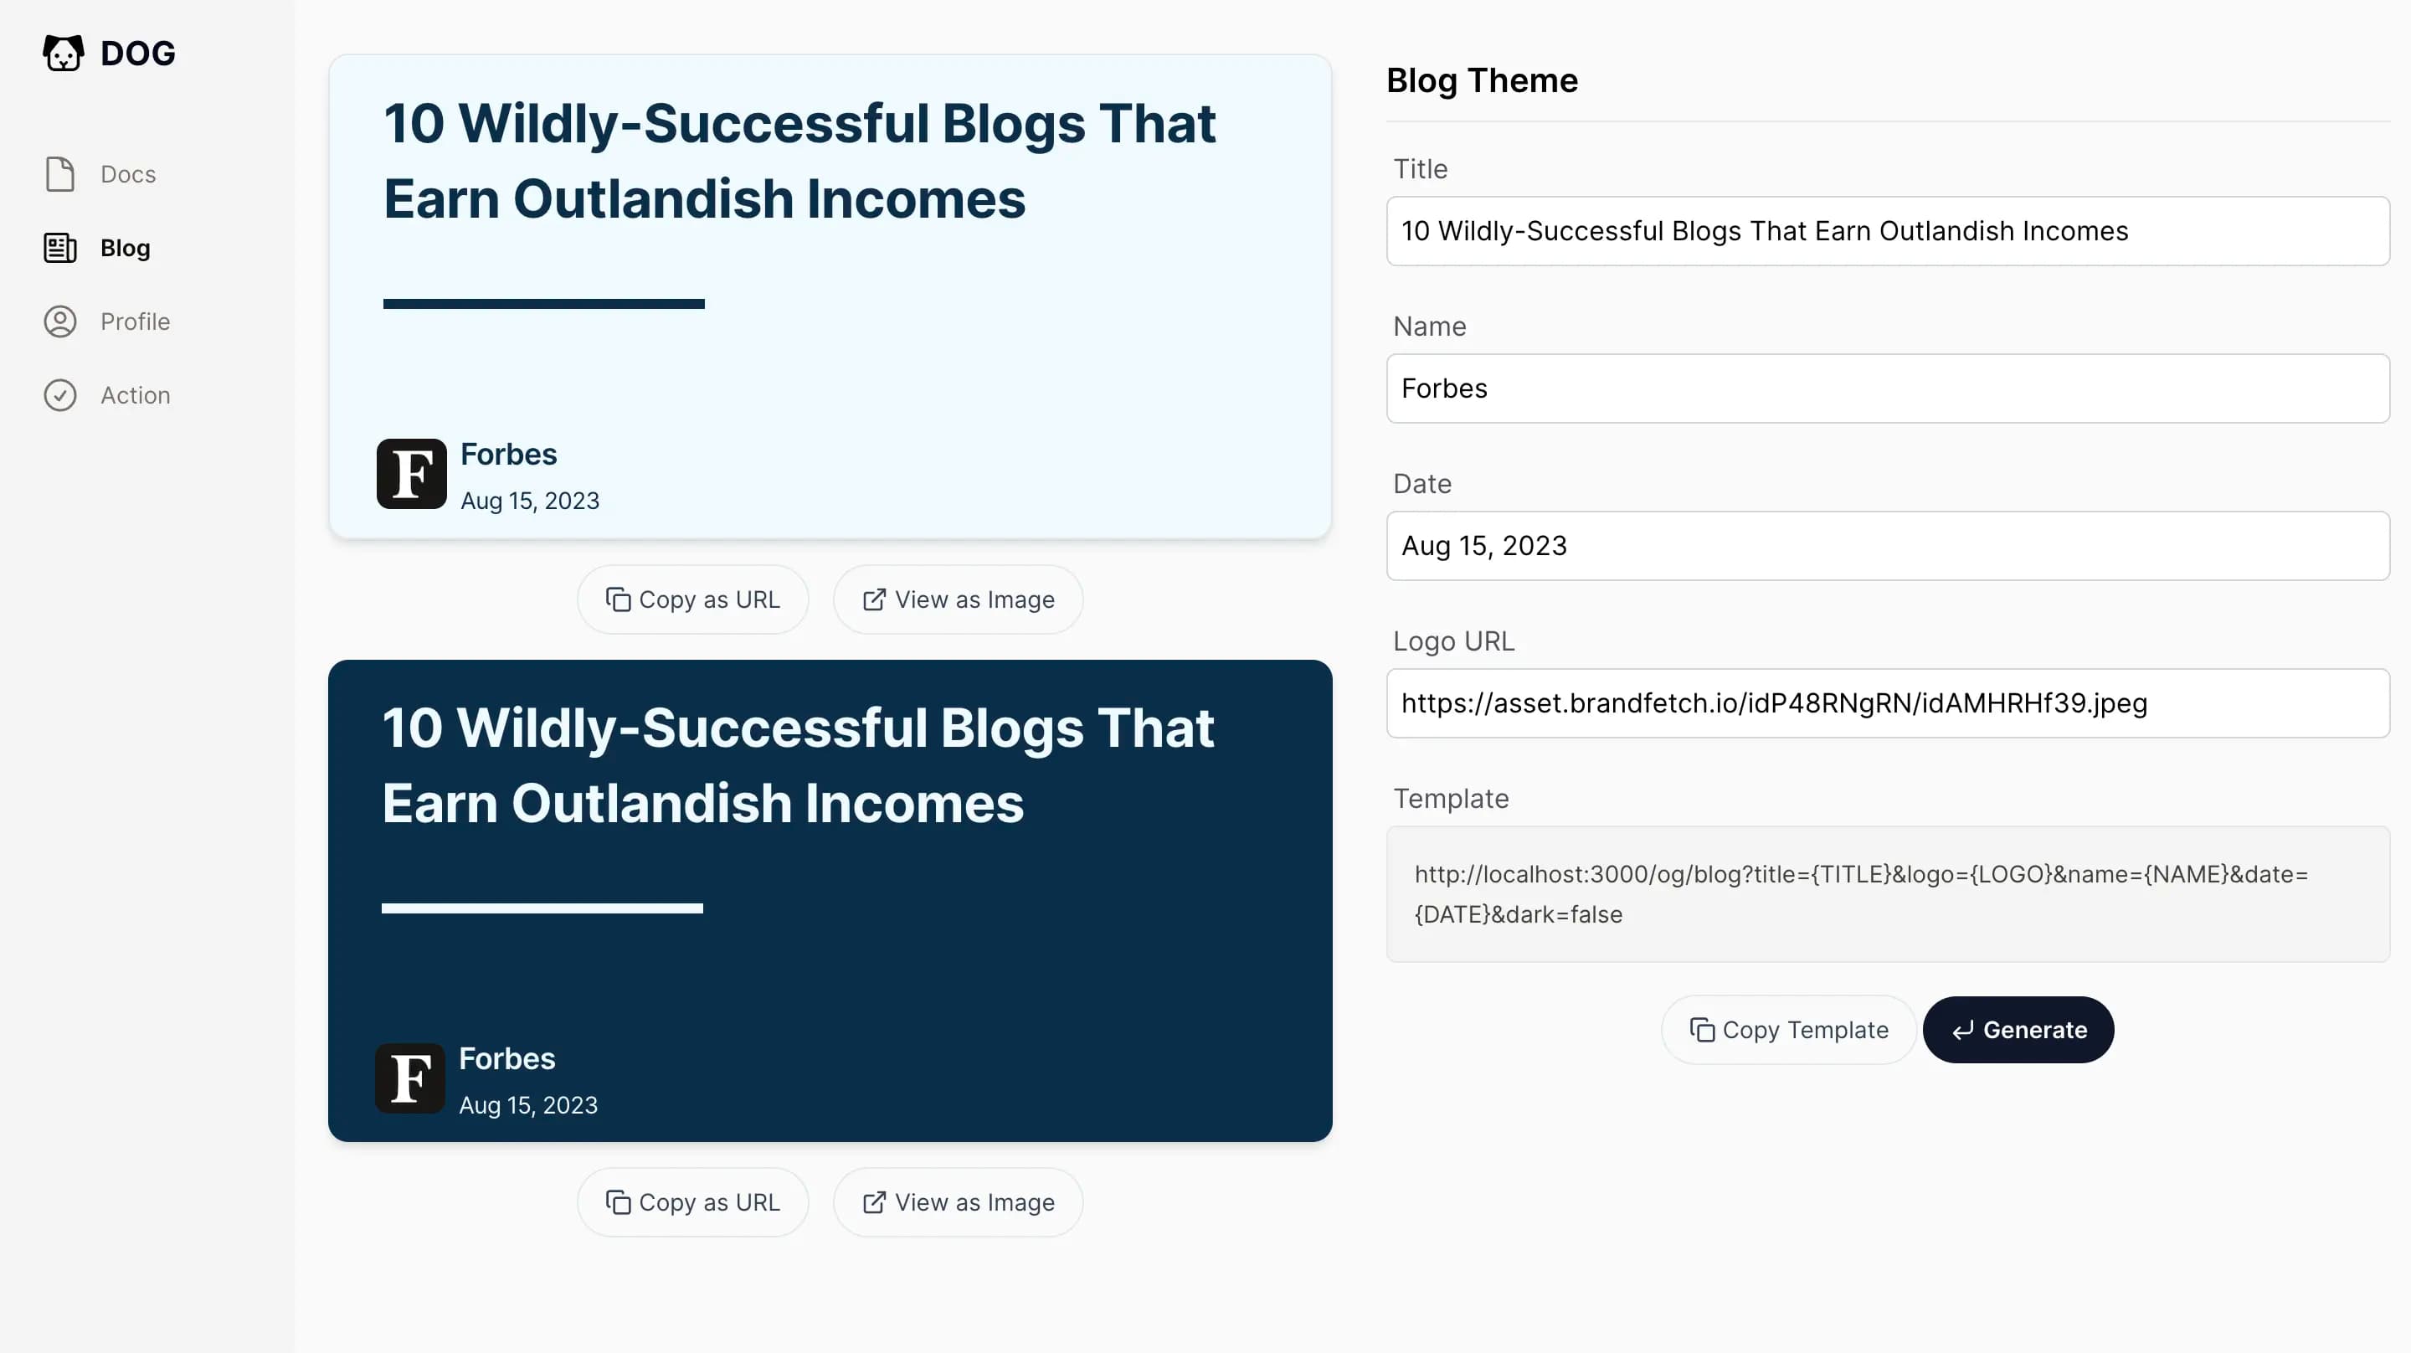Focus the Title input field
2411x1353 pixels.
click(1888, 230)
